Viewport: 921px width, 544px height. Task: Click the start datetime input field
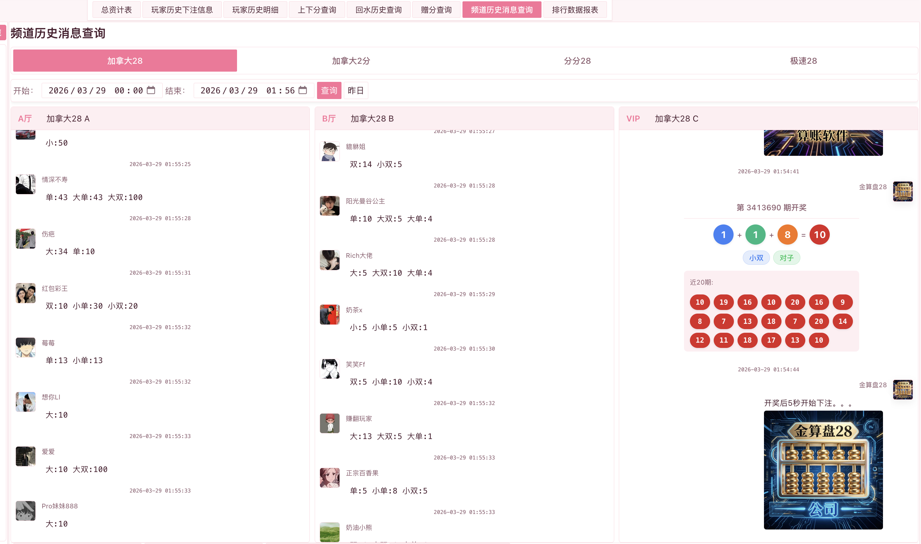pos(102,90)
